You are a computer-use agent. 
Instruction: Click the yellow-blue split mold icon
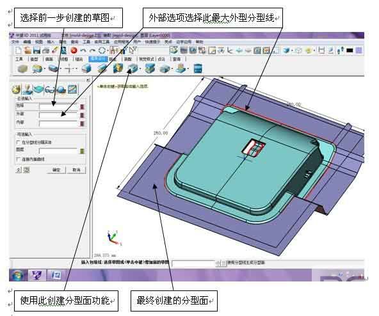point(118,68)
